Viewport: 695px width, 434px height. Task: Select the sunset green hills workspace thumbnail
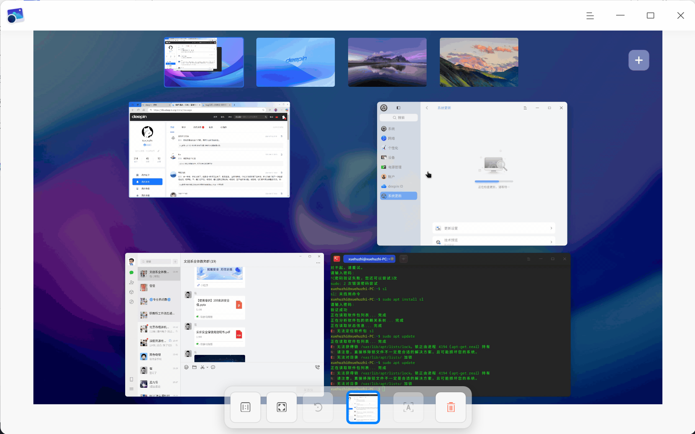[479, 62]
